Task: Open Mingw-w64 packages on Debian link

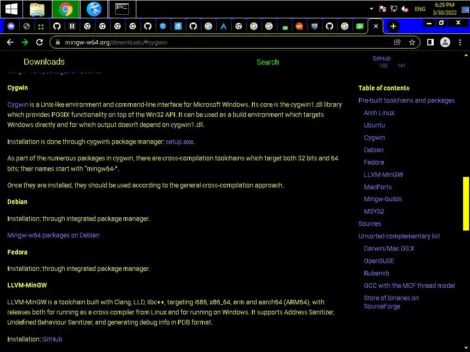Action: coord(53,235)
